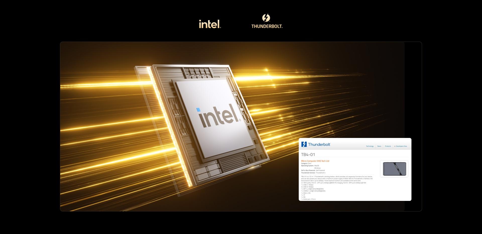Open the dock product thumbnail image
The height and width of the screenshot is (234, 482).
394,169
